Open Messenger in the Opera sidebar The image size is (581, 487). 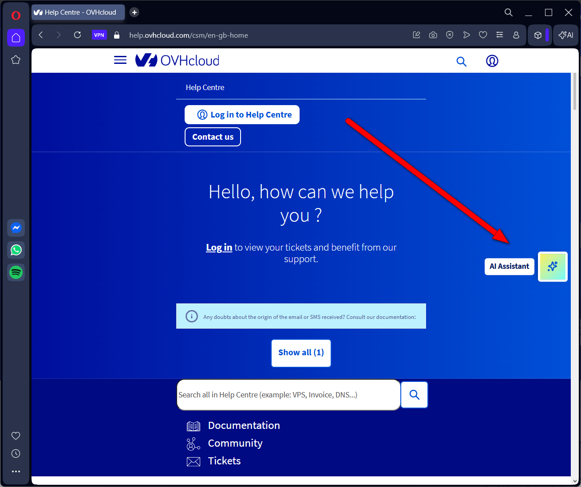tap(16, 228)
